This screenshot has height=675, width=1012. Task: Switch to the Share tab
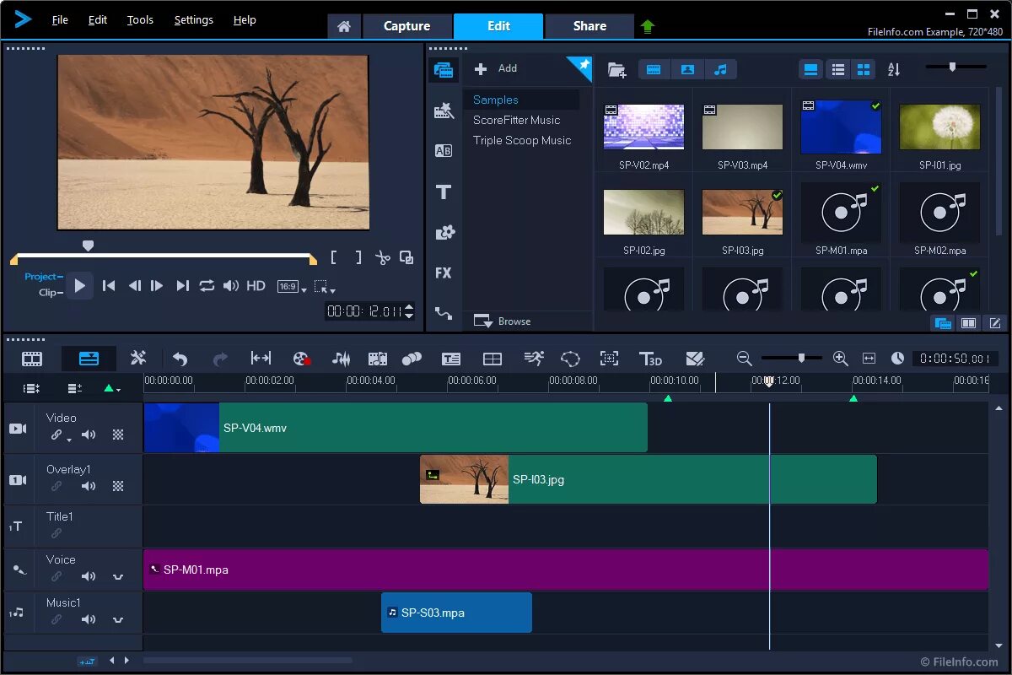click(589, 26)
